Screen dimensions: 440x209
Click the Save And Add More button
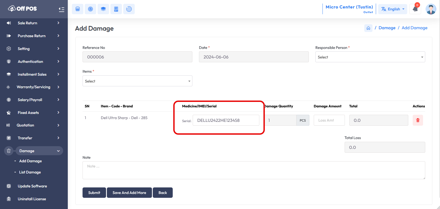pos(129,193)
